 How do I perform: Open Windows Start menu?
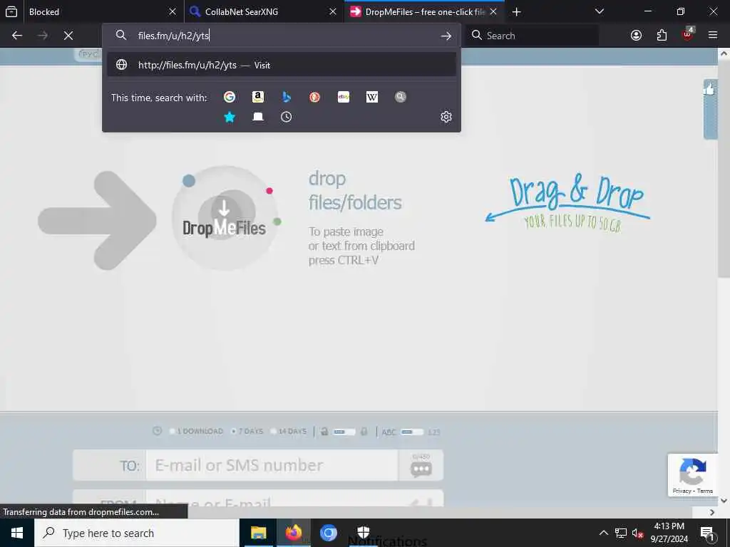(17, 533)
